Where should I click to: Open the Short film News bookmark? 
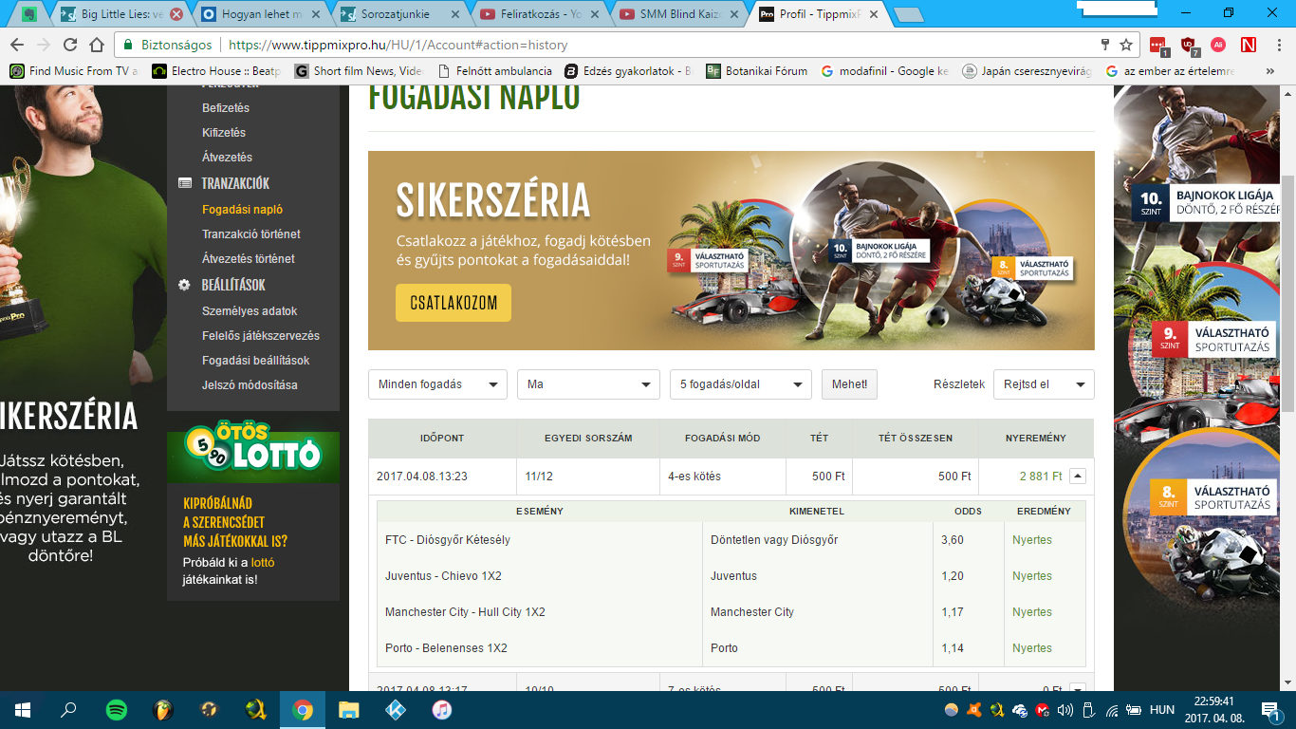(359, 71)
